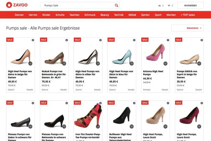Favorite the beige Laura Scott High Heel Pumps
Viewport: 211px width, 141px height.
pyautogui.click(x=166, y=126)
